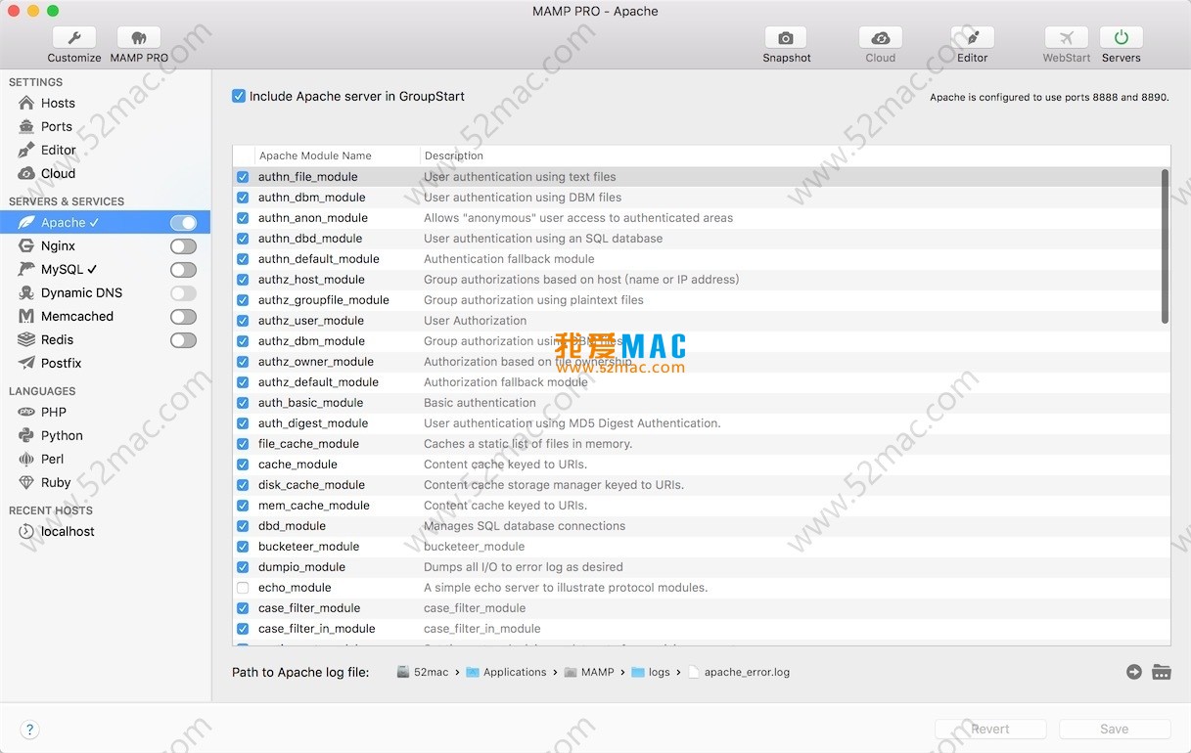Click the 52mac path segment
This screenshot has height=753, width=1191.
tap(422, 672)
